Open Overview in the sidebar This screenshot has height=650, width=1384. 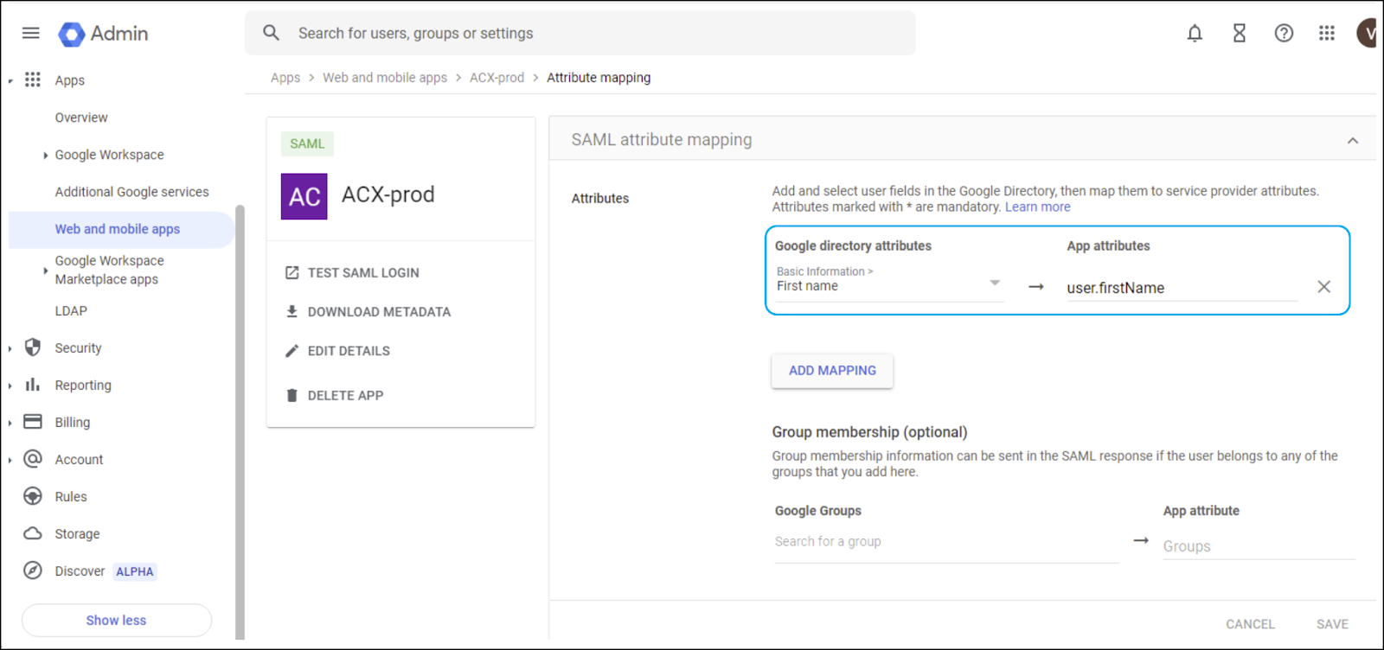(x=81, y=118)
